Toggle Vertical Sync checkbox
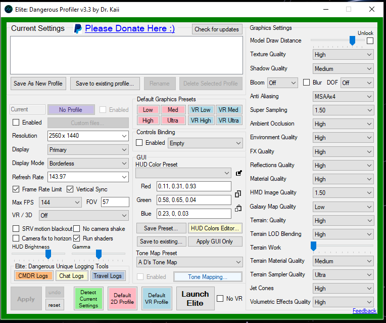 70,189
